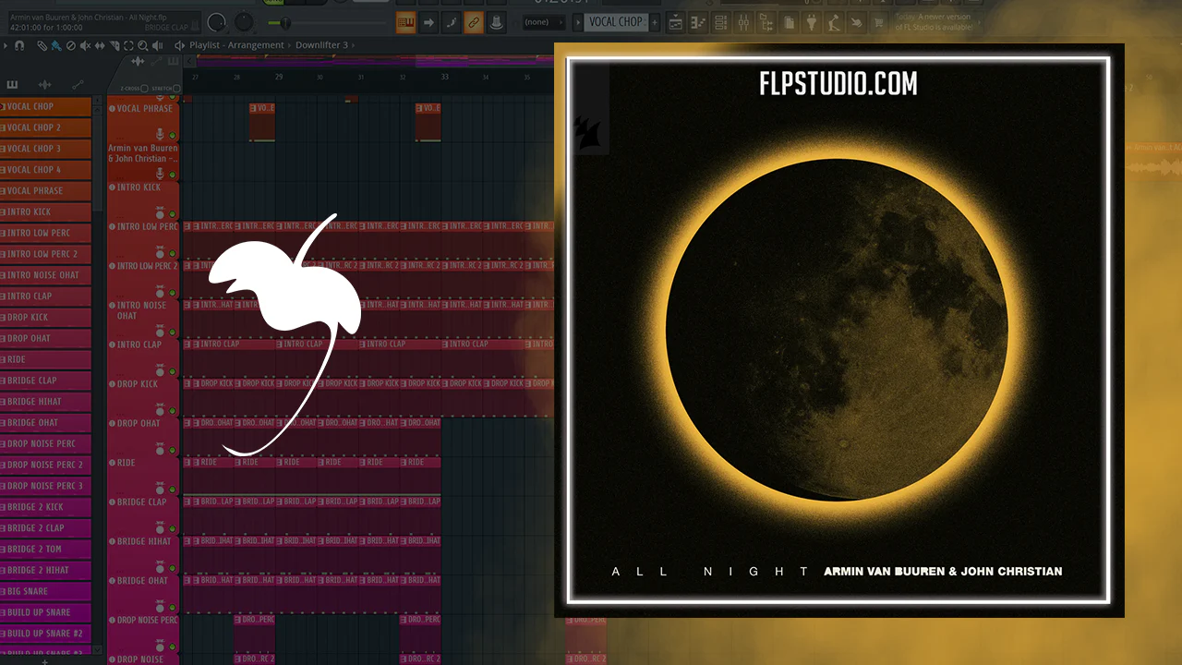Viewport: 1182px width, 665px height.
Task: Click the tempo tapper icon
Action: pos(835,22)
